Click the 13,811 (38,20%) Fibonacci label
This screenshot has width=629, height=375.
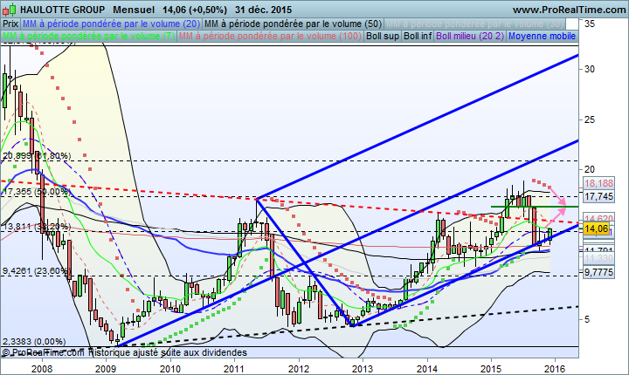(37, 227)
